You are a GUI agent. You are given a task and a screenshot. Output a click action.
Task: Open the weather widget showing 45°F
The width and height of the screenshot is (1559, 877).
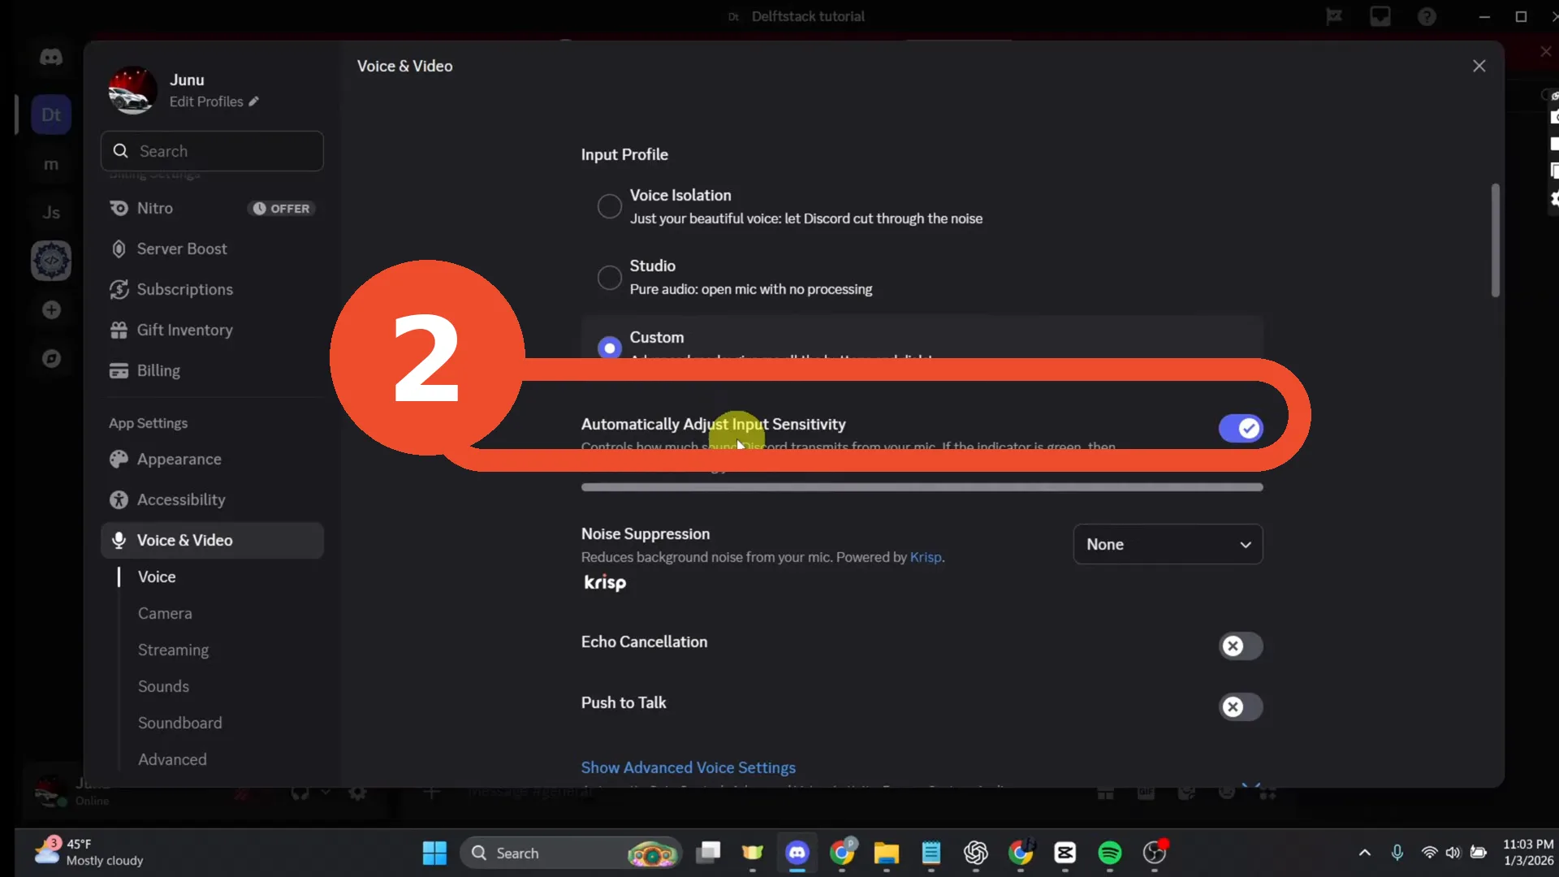click(89, 853)
